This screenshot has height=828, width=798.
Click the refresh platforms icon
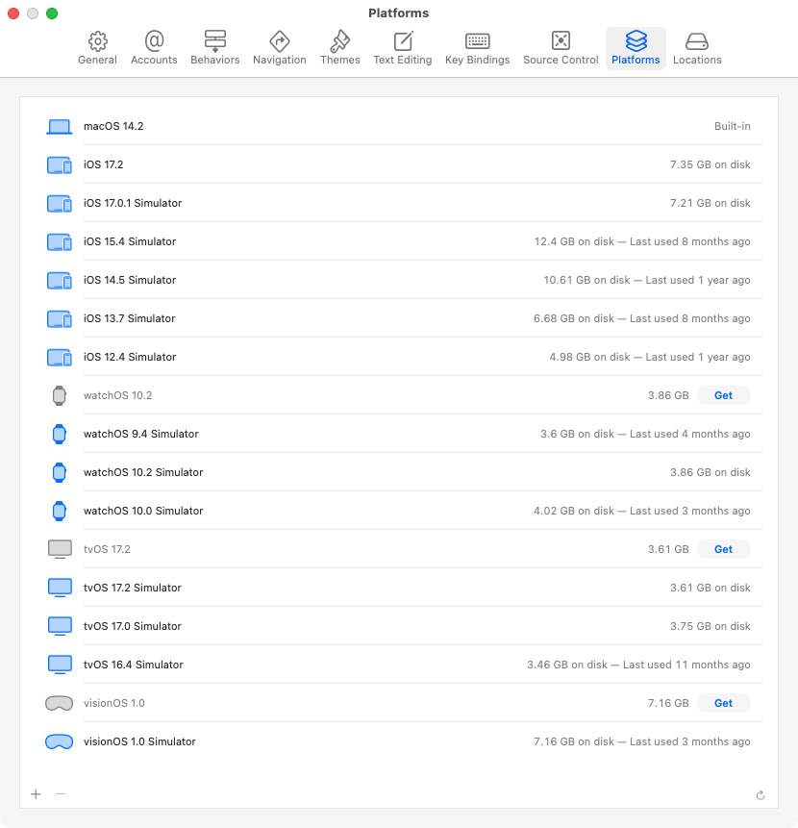click(x=761, y=795)
